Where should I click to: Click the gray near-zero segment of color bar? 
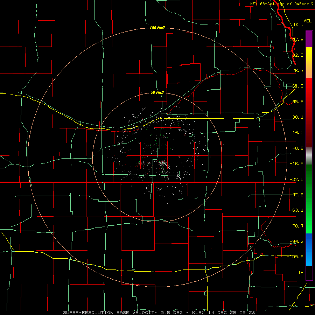309,156
